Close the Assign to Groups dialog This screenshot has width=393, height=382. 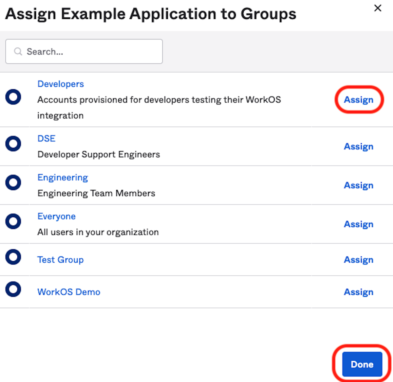click(378, 8)
